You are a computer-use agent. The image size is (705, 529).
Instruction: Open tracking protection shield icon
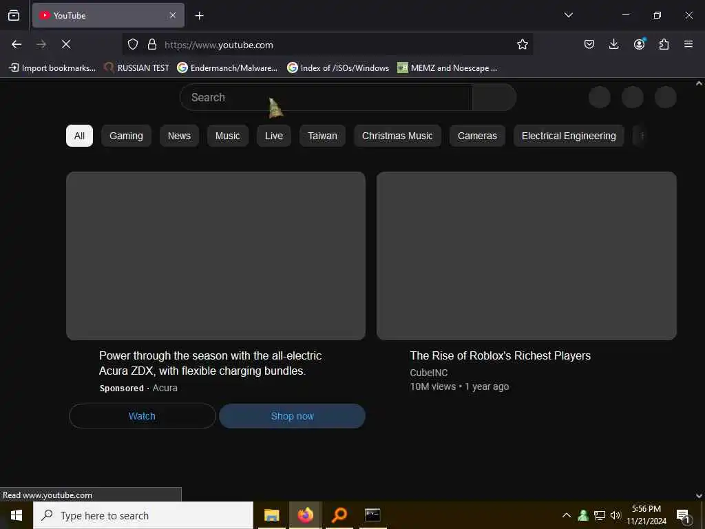[133, 44]
